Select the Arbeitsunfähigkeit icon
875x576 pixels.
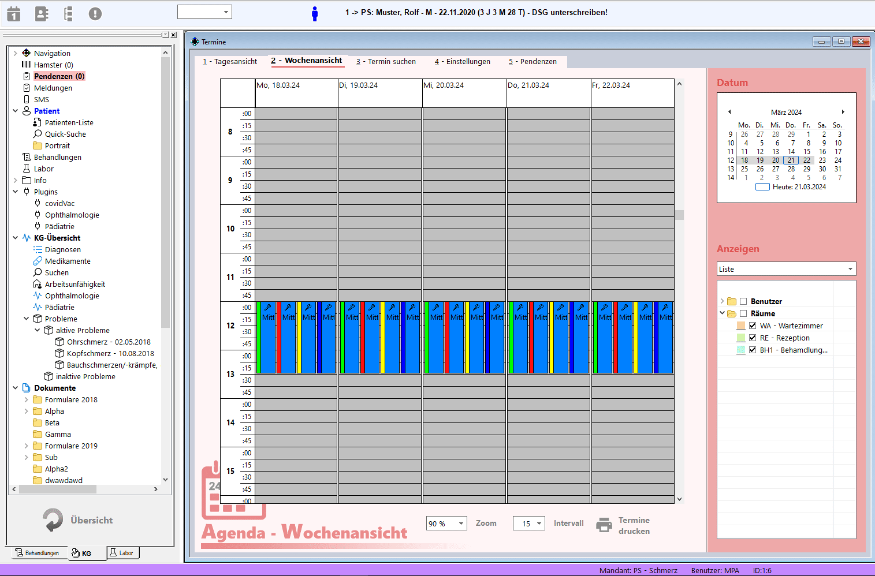(37, 284)
